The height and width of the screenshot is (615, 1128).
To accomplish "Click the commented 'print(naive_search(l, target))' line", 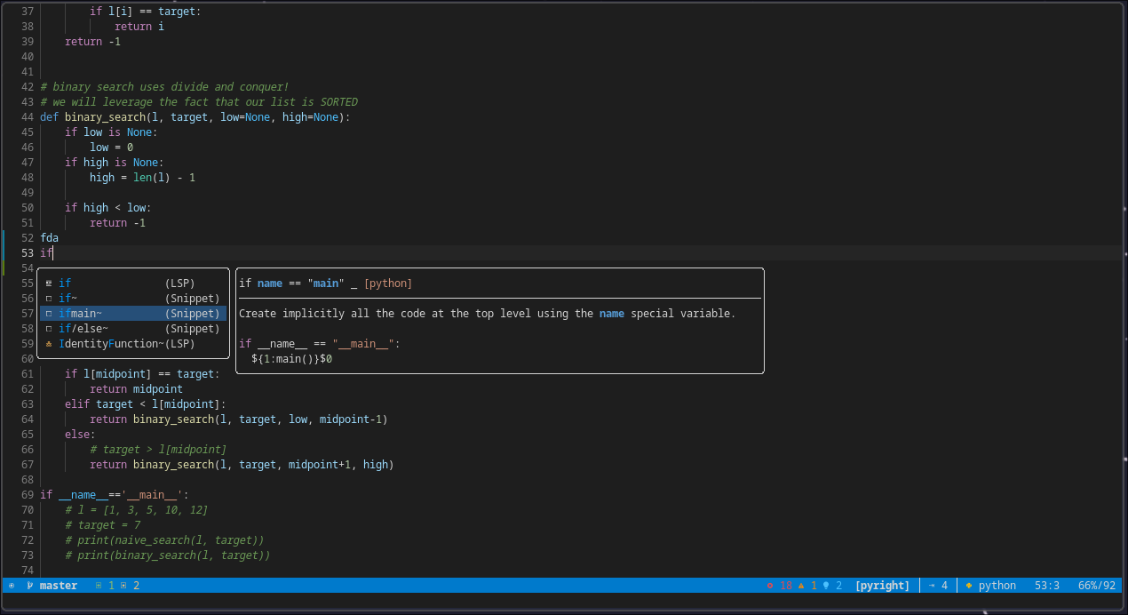I will pyautogui.click(x=164, y=540).
